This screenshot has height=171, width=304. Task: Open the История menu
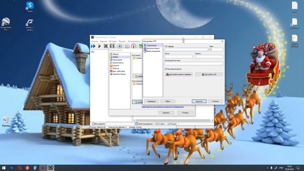pos(113,41)
